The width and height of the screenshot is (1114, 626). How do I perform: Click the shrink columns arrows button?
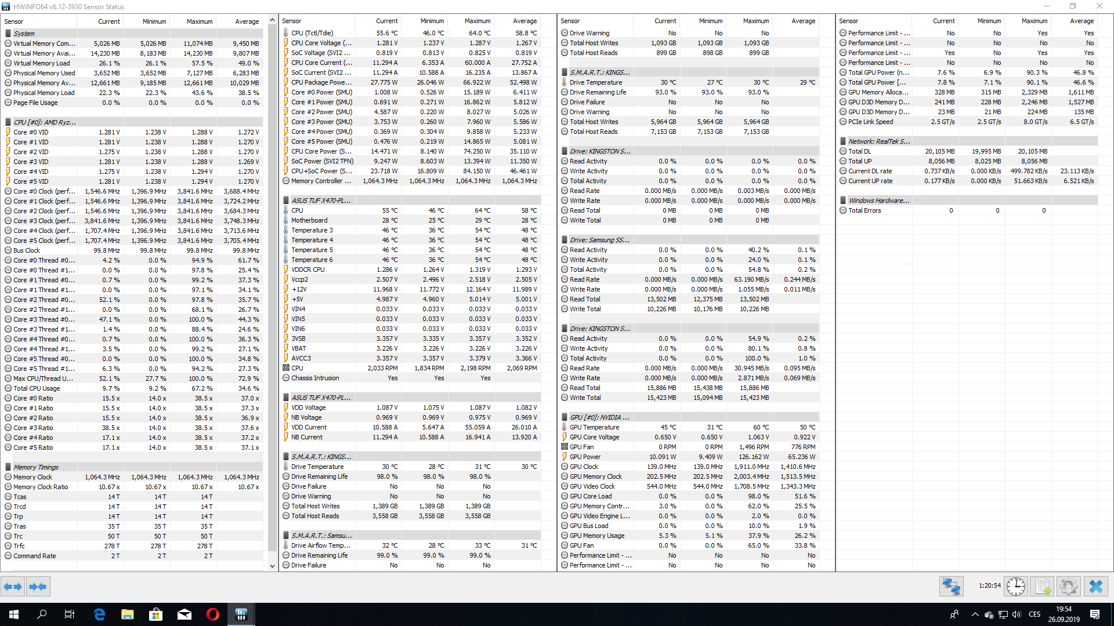click(38, 587)
